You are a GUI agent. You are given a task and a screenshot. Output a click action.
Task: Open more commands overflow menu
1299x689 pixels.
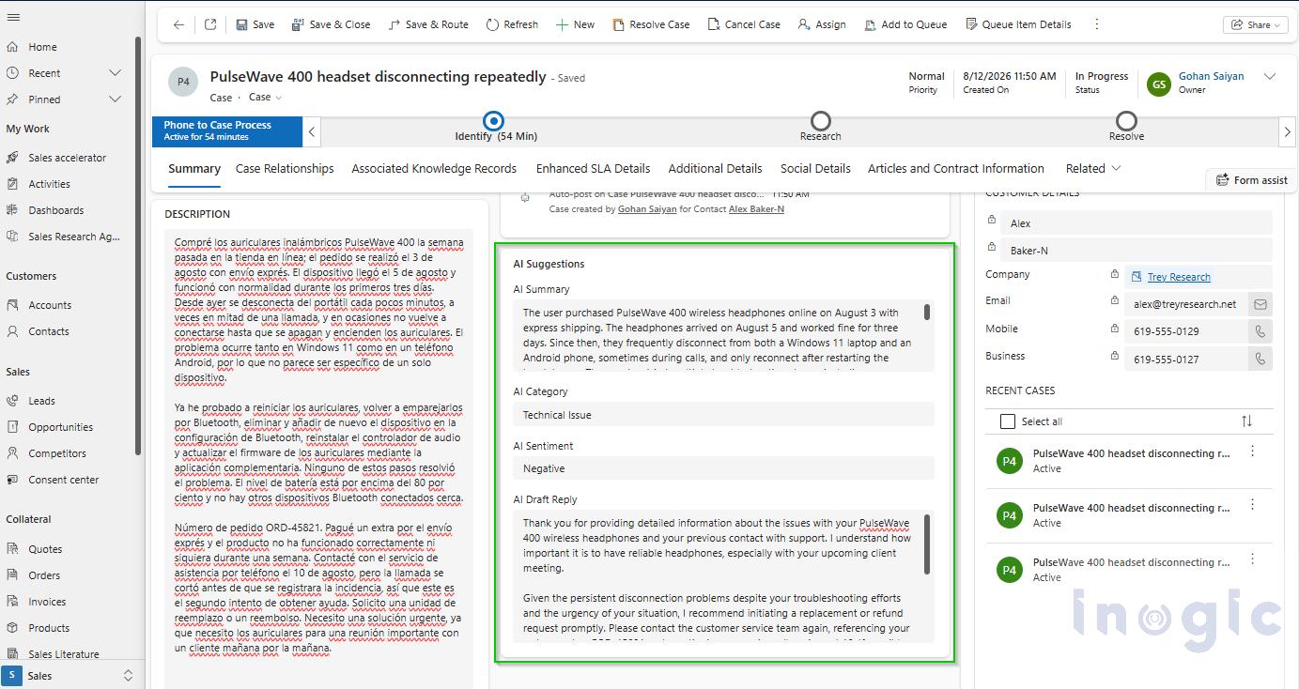coord(1096,24)
